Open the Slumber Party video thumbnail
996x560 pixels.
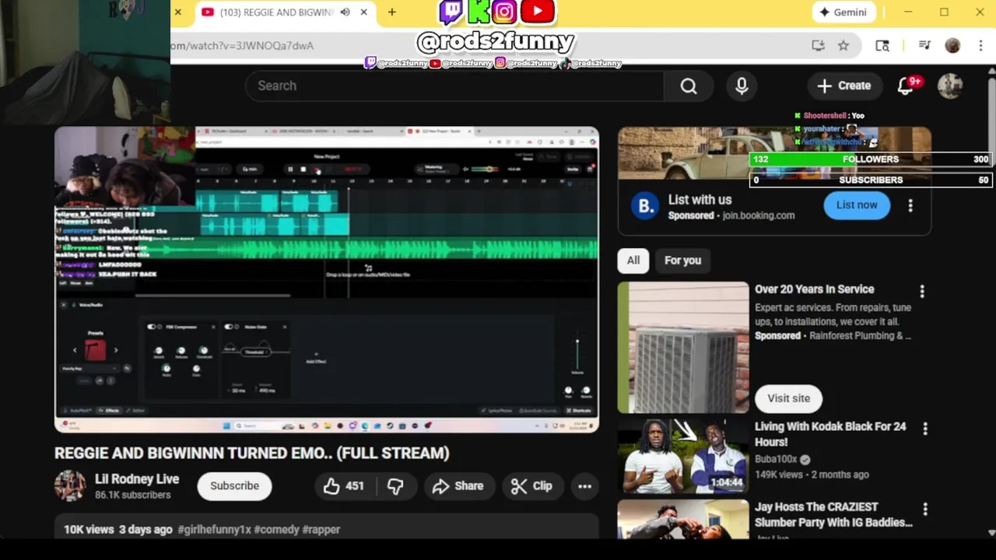click(x=683, y=520)
